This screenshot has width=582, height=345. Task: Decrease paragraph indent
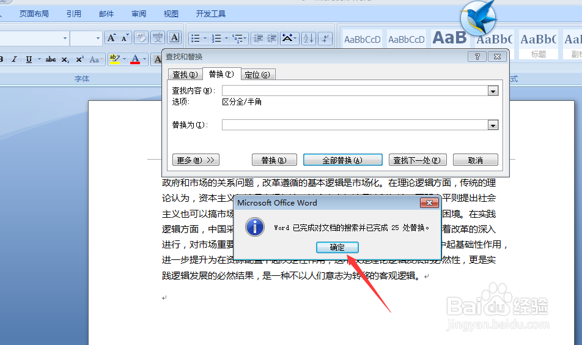point(257,39)
